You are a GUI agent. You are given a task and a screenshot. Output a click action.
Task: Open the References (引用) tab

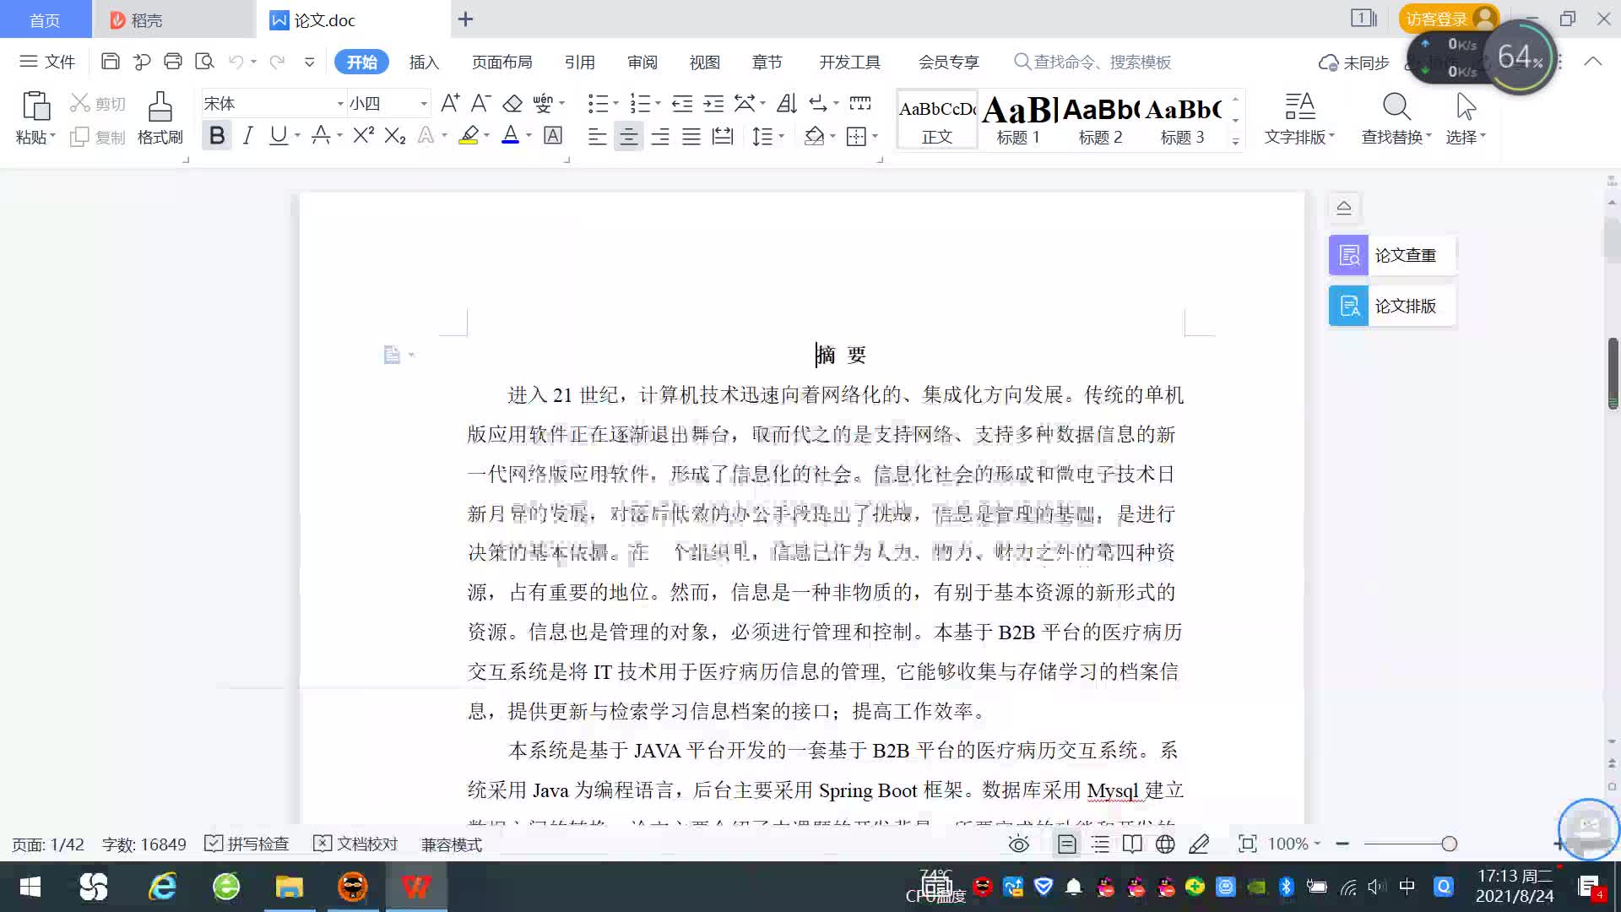(x=580, y=62)
